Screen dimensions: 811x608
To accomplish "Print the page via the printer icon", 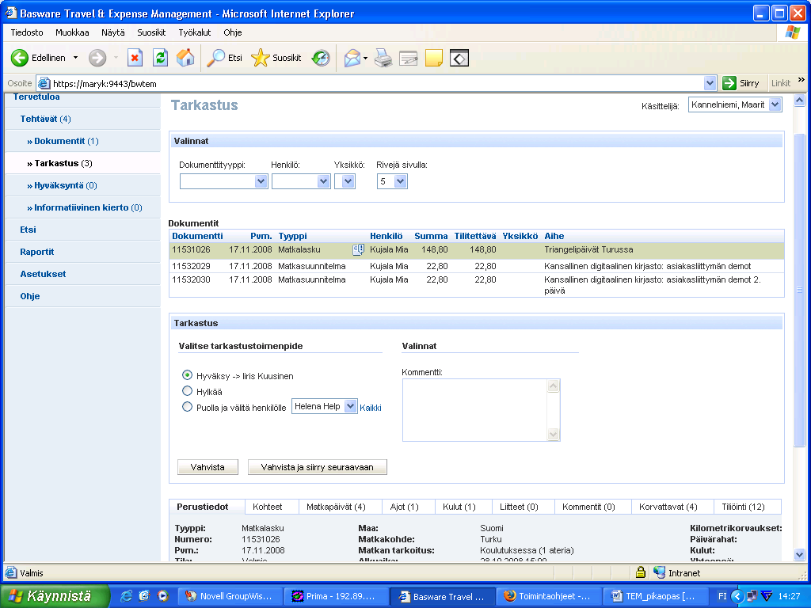I will point(383,58).
